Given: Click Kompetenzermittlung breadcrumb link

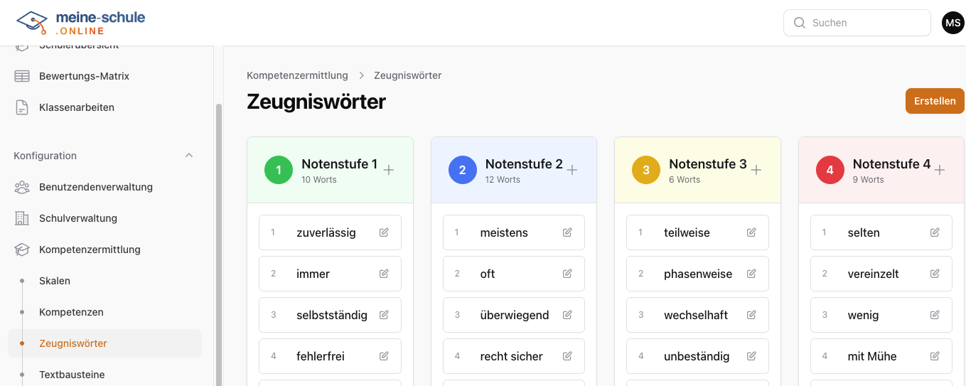Looking at the screenshot, I should [x=297, y=75].
